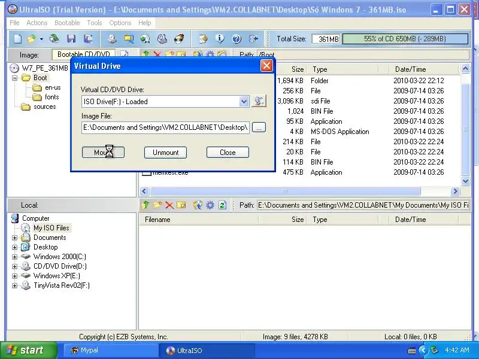Click the Help question mark icon

tap(237, 39)
